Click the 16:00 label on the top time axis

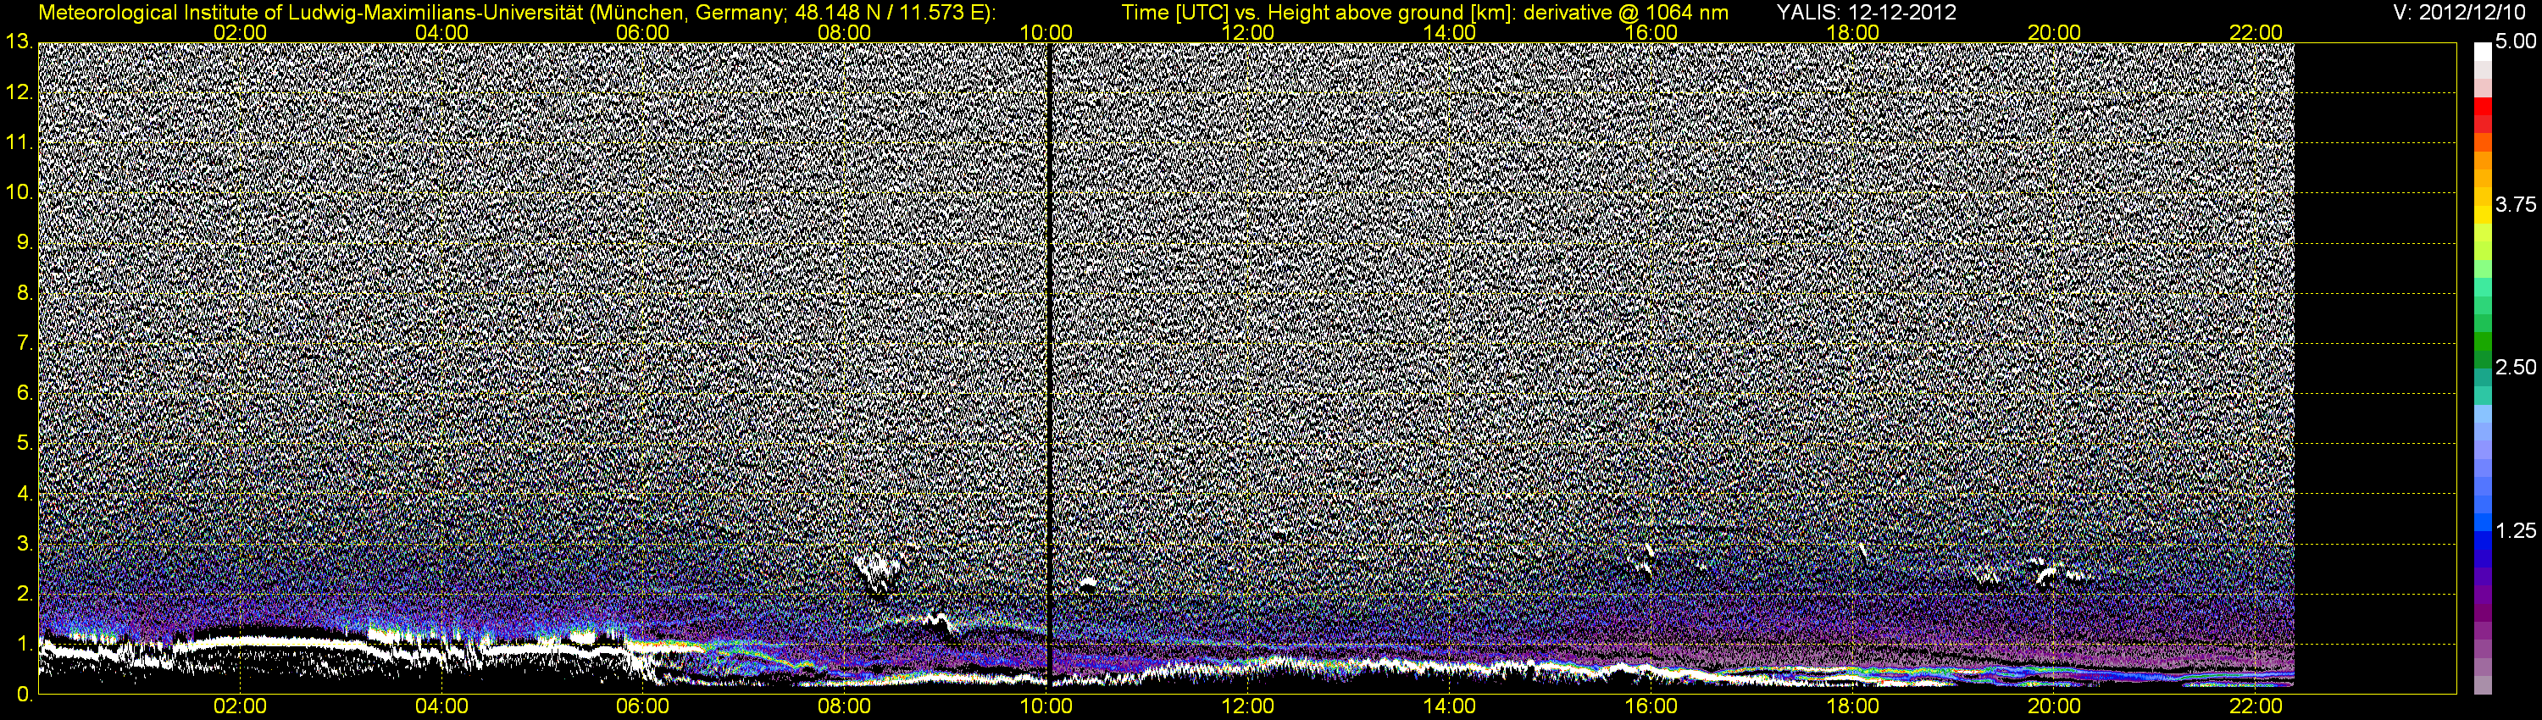click(1651, 32)
